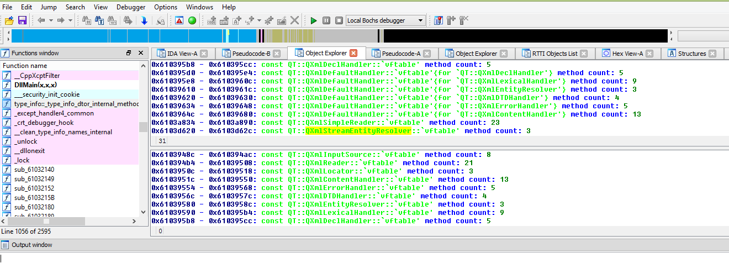
Task: Start process with the green play icon
Action: (314, 20)
